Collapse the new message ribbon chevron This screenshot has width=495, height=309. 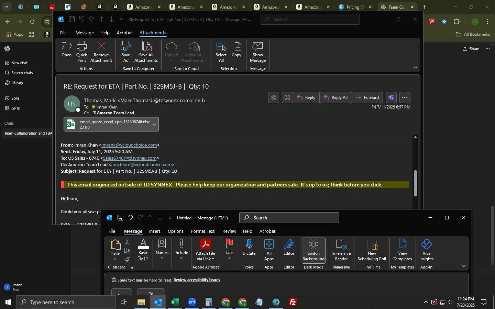point(464,266)
